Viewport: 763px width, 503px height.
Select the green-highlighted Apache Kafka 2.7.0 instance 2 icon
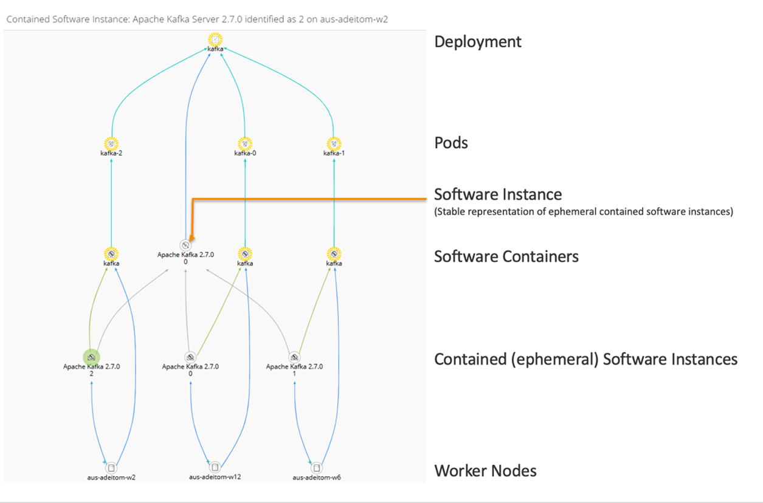tap(91, 357)
